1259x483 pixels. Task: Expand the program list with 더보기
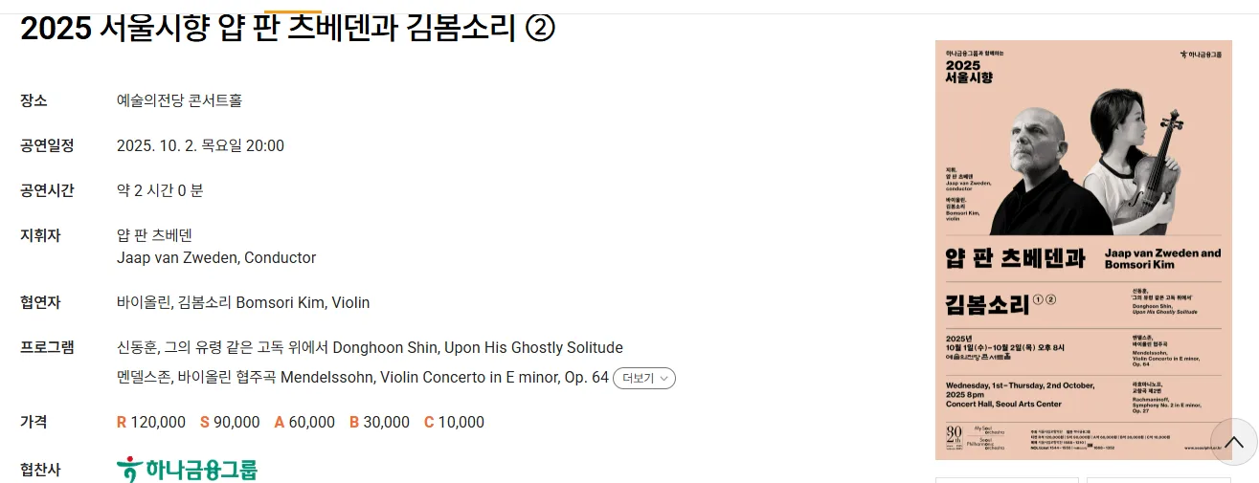point(644,378)
